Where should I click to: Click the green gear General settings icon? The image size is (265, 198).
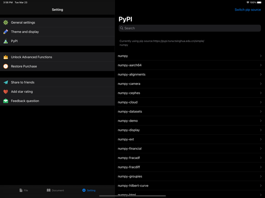click(6, 23)
